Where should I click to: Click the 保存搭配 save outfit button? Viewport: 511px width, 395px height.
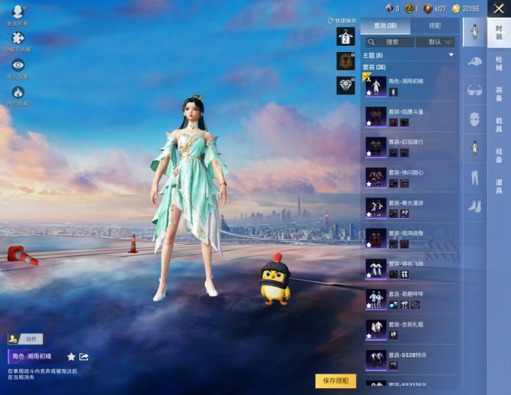click(x=336, y=381)
